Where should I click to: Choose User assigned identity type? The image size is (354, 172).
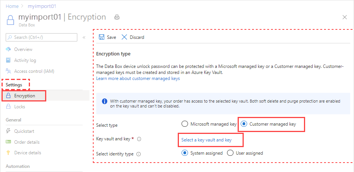point(230,153)
